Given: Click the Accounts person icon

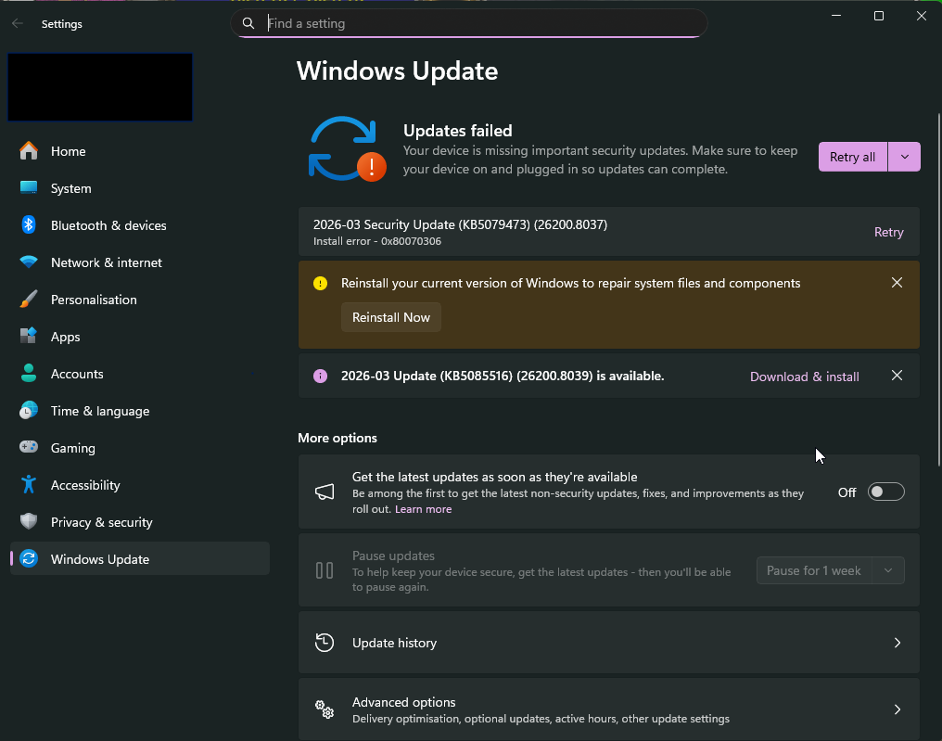Looking at the screenshot, I should click(x=28, y=373).
